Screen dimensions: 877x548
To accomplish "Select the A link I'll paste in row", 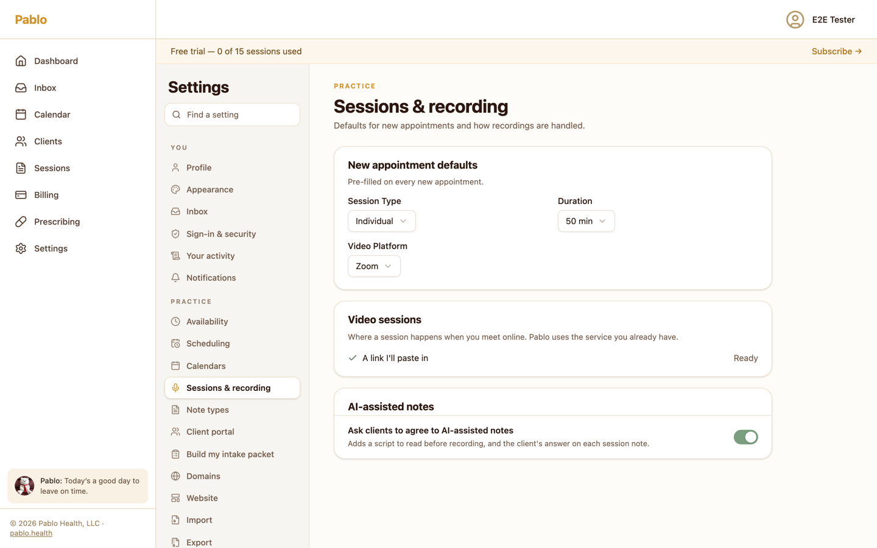I will coord(553,358).
